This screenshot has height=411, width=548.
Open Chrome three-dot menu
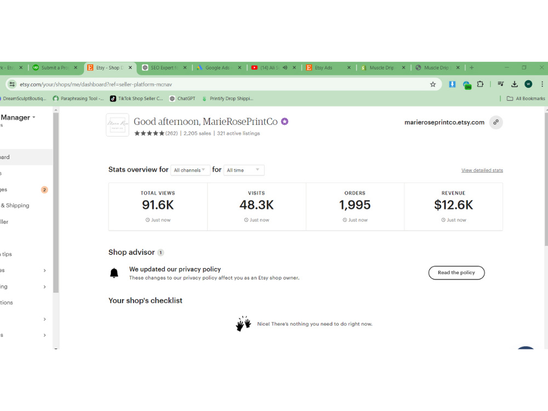[542, 84]
